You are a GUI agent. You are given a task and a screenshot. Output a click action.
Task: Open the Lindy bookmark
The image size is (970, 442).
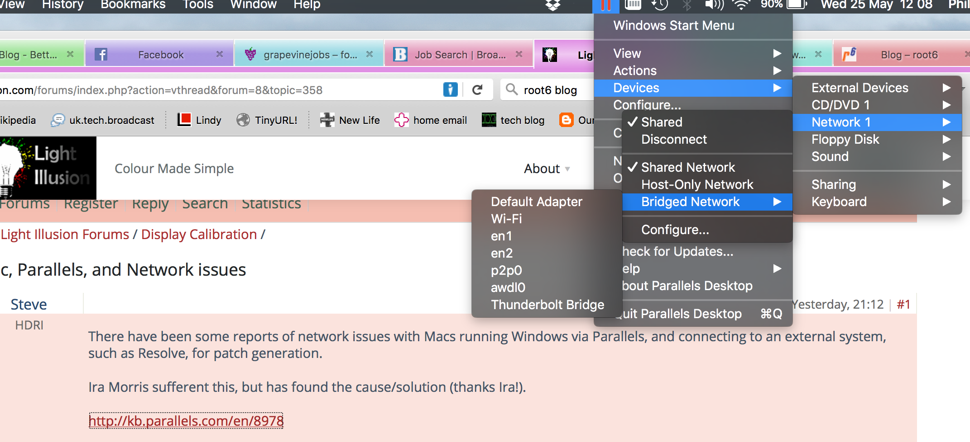click(199, 120)
